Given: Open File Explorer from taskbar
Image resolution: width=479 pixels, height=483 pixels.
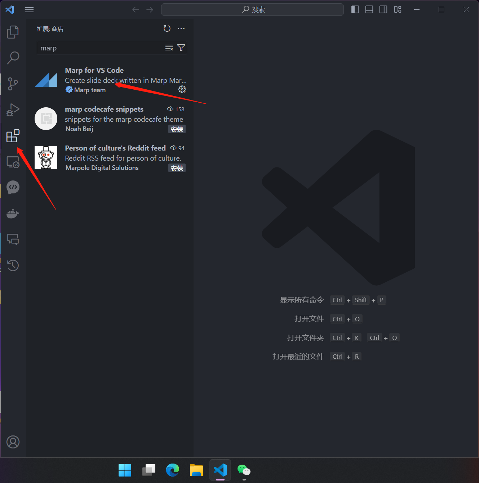Looking at the screenshot, I should [x=196, y=470].
